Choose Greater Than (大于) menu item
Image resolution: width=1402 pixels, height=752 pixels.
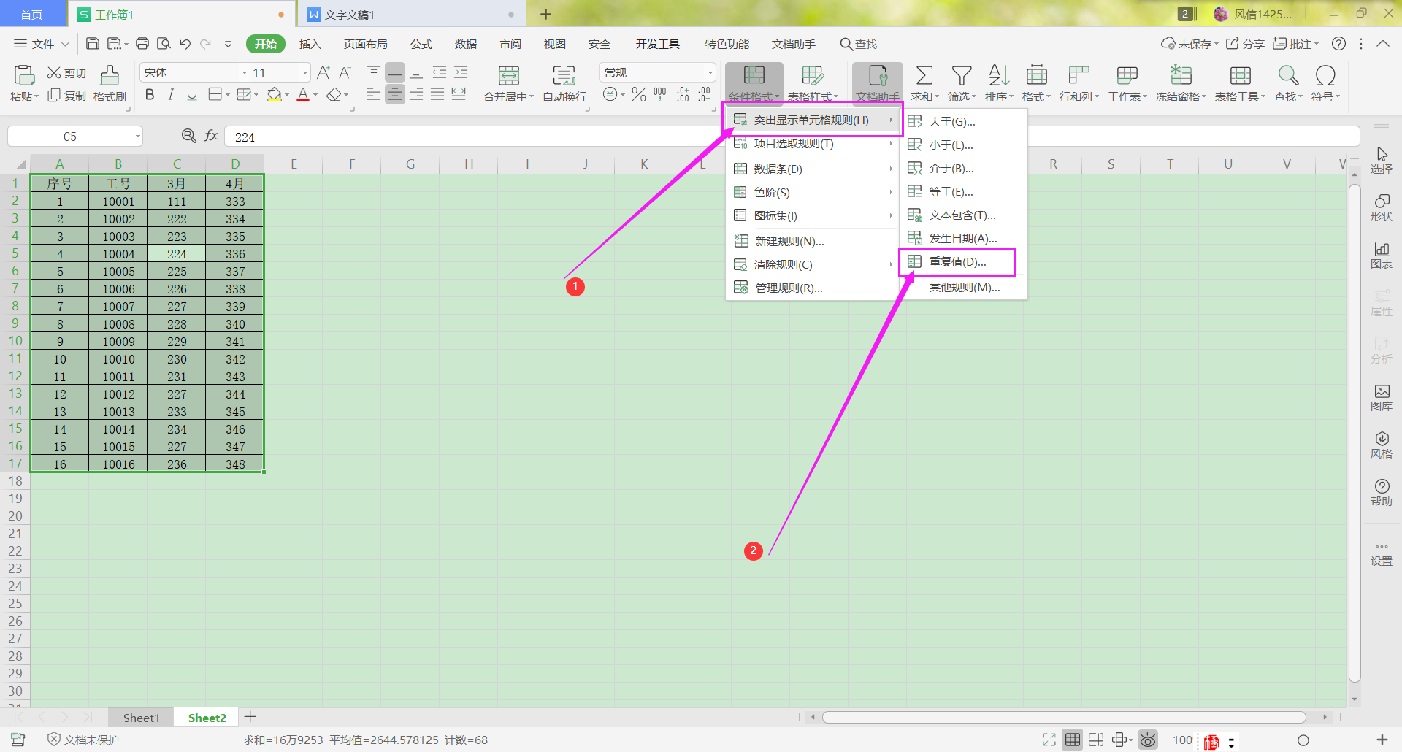pyautogui.click(x=964, y=121)
